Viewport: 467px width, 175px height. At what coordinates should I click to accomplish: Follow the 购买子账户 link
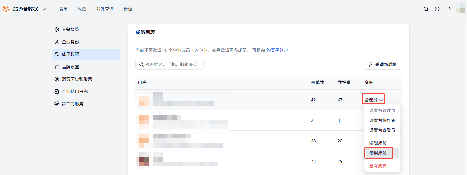tap(277, 50)
